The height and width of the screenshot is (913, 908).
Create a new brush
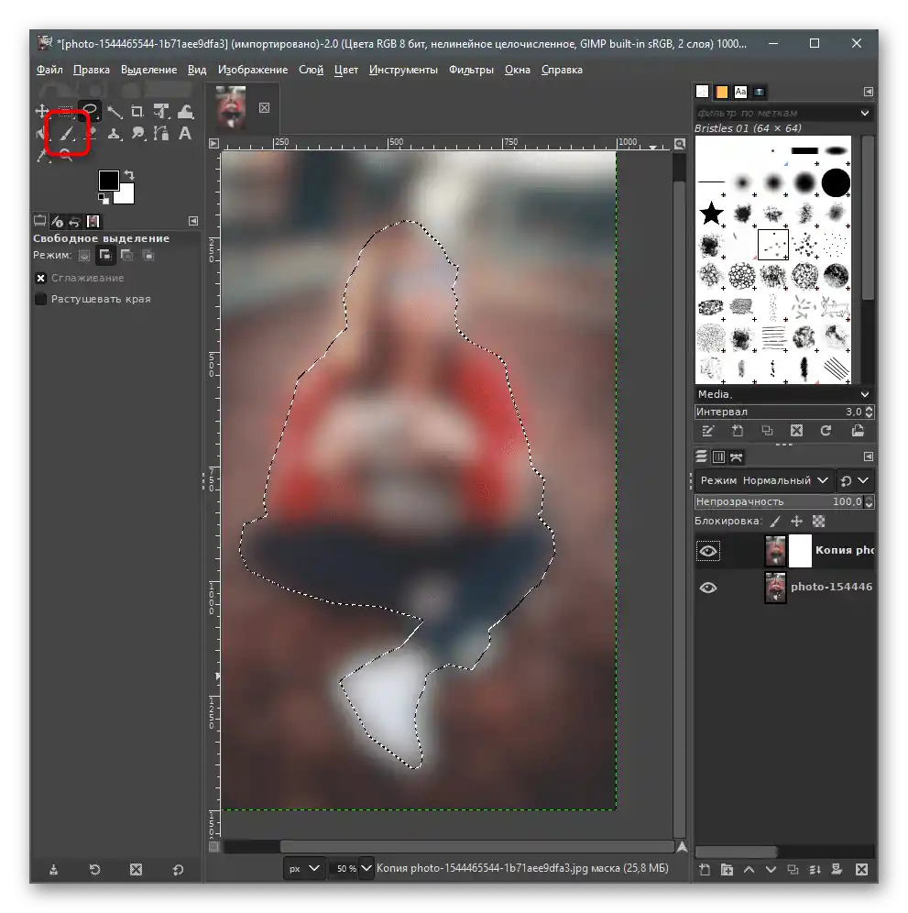coord(738,431)
